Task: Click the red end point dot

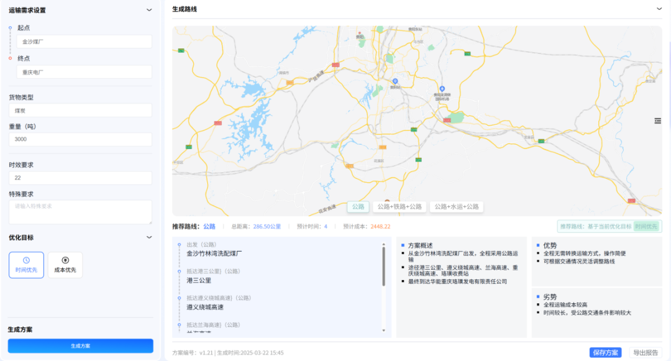Action: click(x=10, y=58)
